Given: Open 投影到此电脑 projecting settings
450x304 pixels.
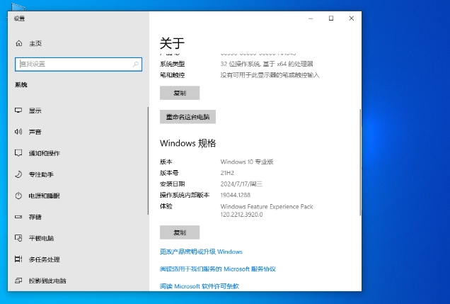Looking at the screenshot, I should [47, 281].
